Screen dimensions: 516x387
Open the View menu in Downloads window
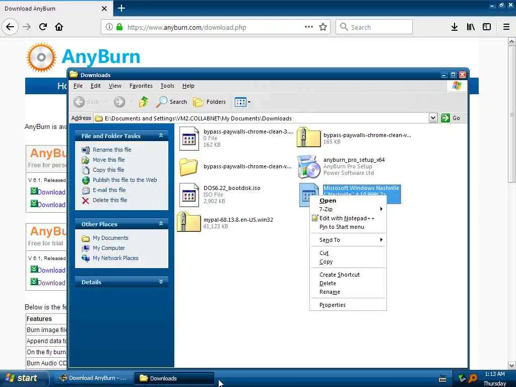(x=115, y=86)
